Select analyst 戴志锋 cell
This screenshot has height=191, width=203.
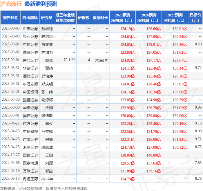[x=47, y=29]
